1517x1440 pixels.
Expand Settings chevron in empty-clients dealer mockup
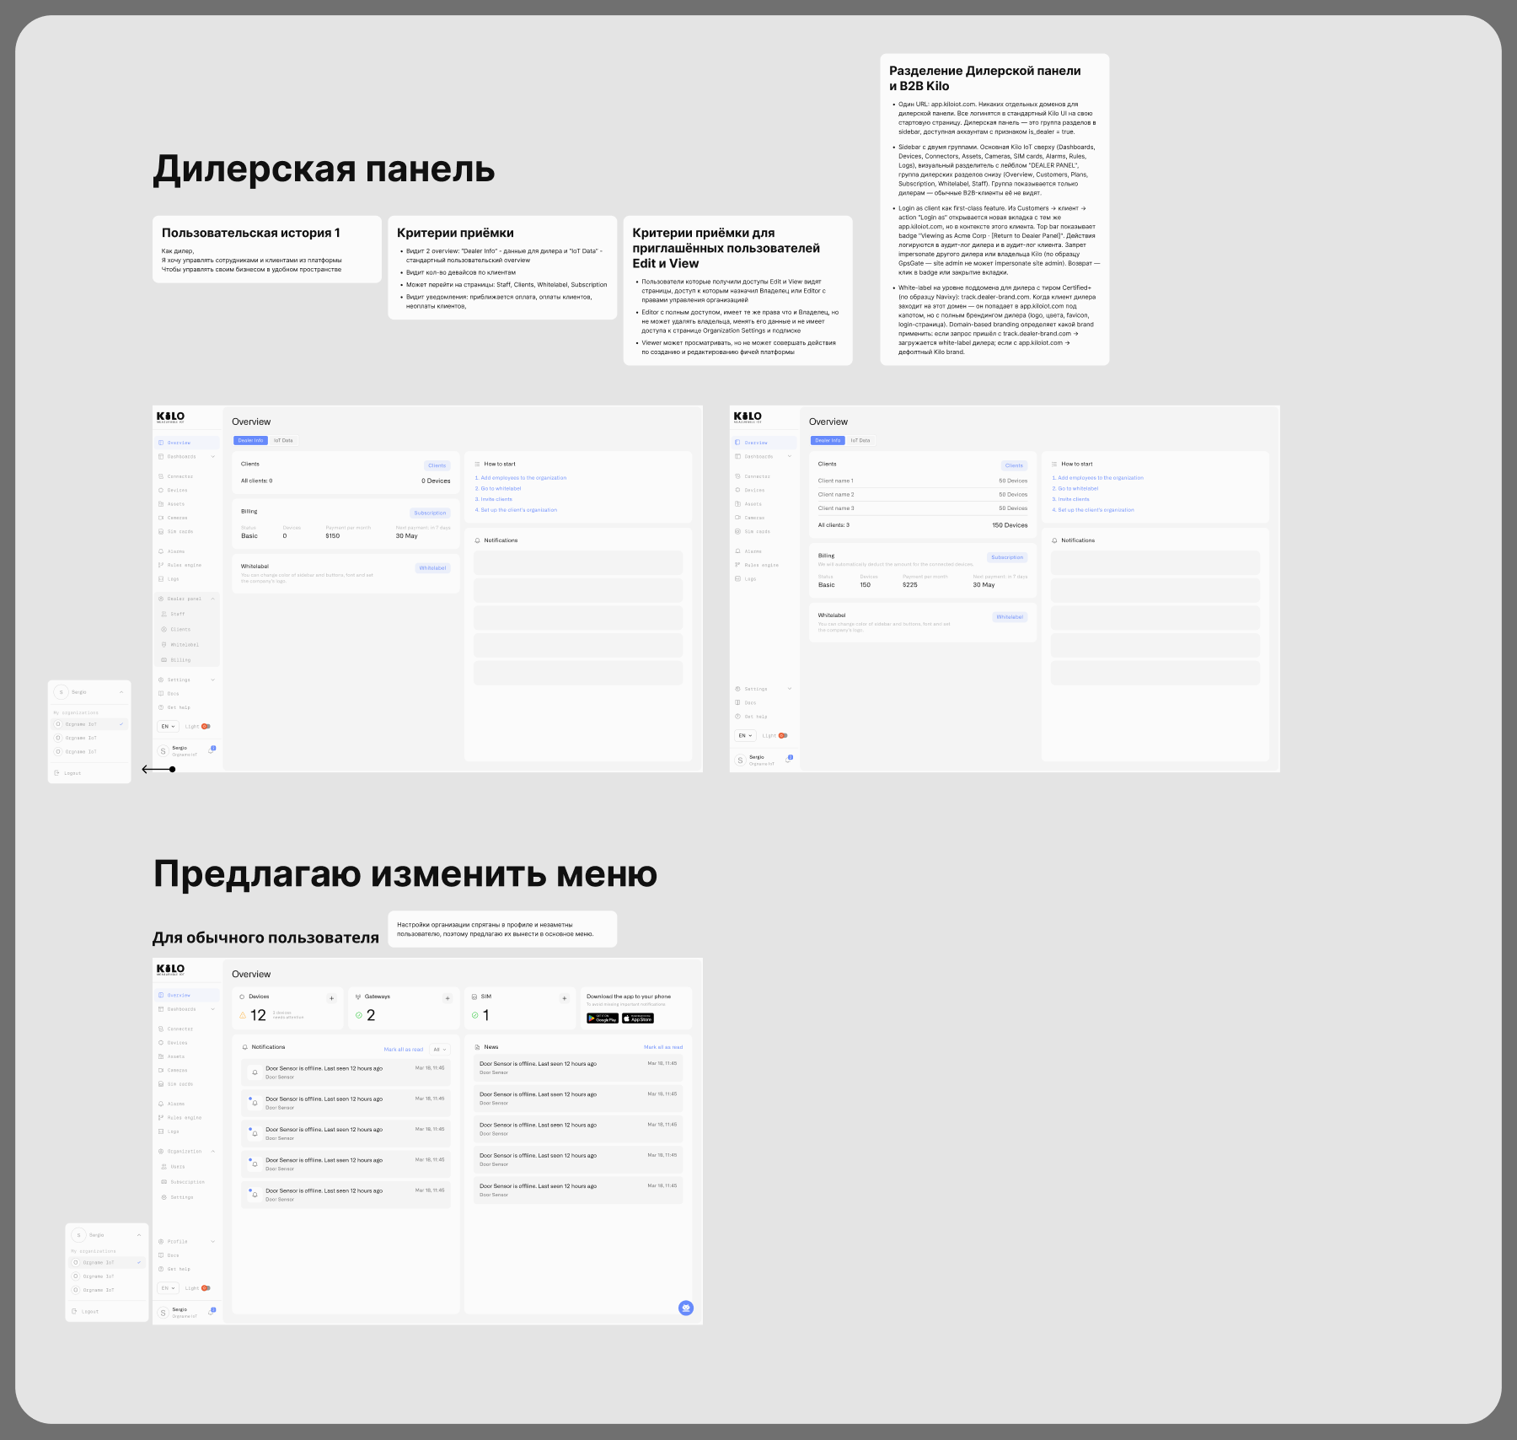coord(212,680)
